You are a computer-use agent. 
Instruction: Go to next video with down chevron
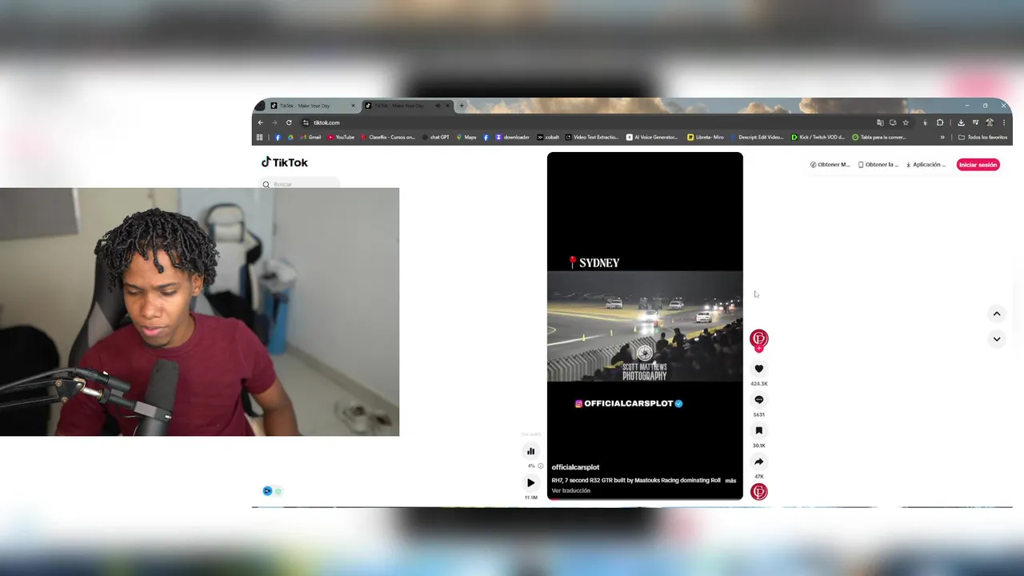pos(997,339)
